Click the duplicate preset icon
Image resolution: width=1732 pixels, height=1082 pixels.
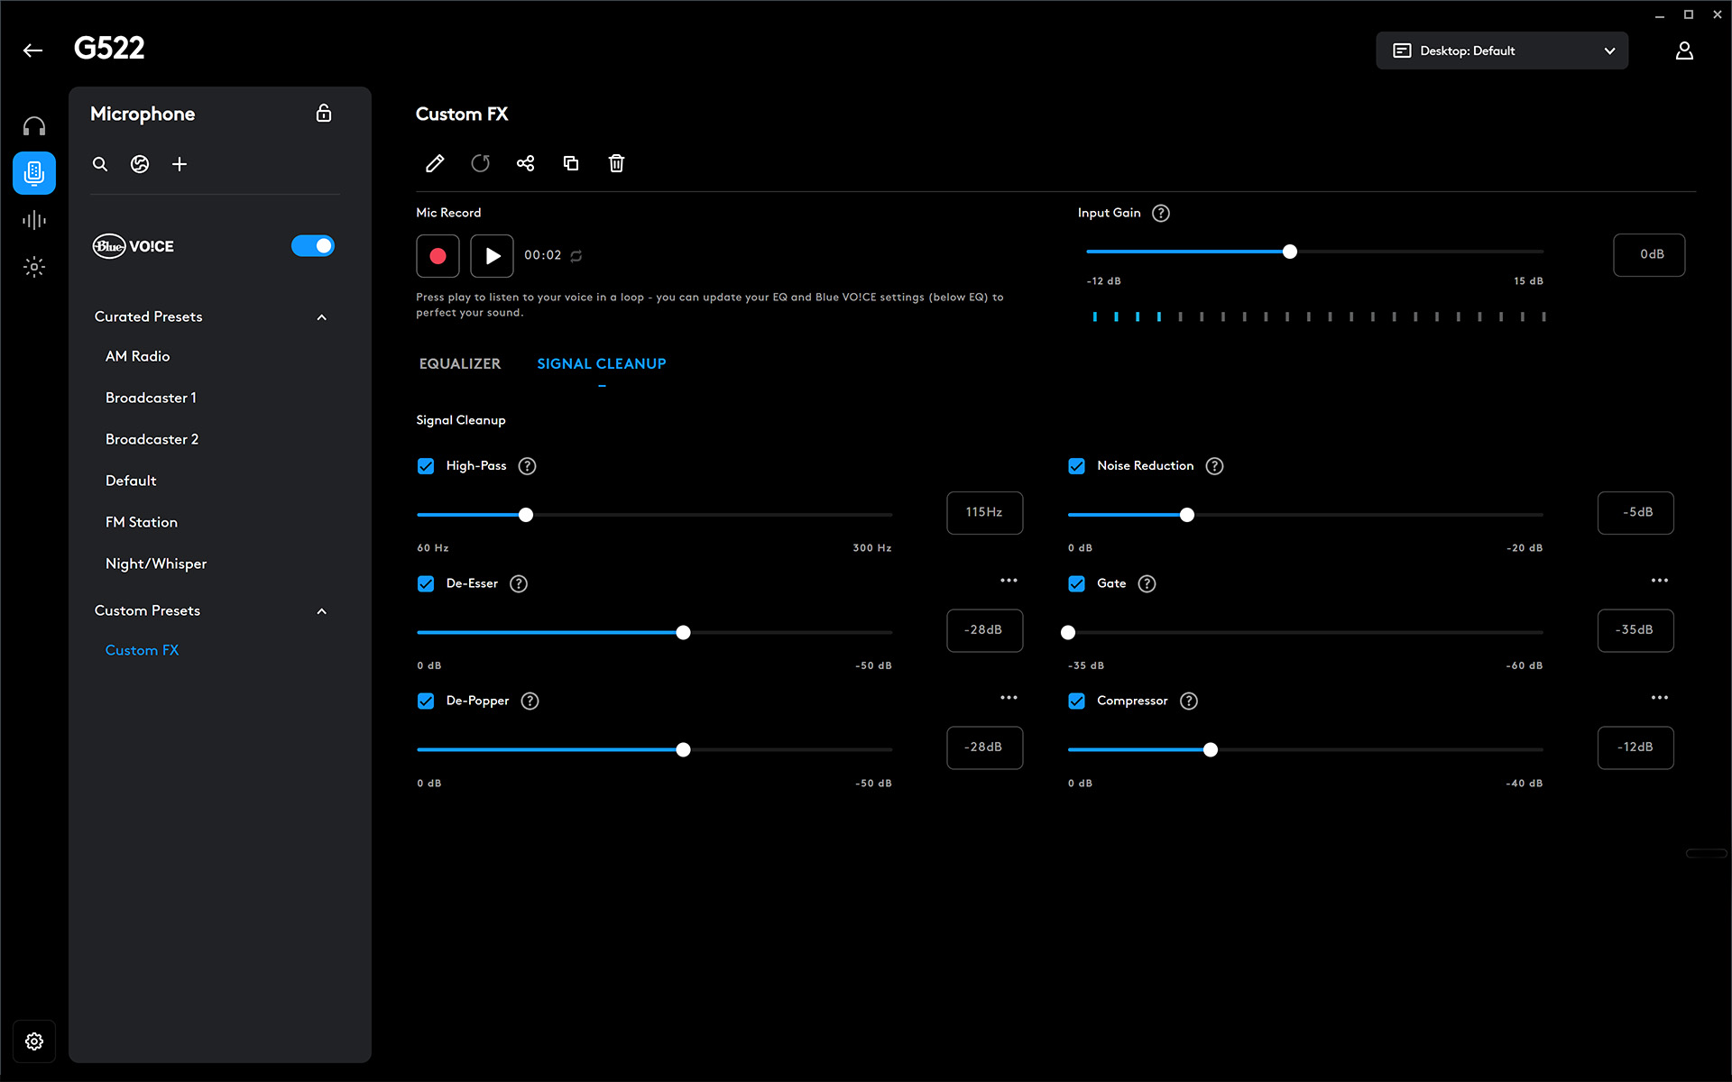coord(571,163)
